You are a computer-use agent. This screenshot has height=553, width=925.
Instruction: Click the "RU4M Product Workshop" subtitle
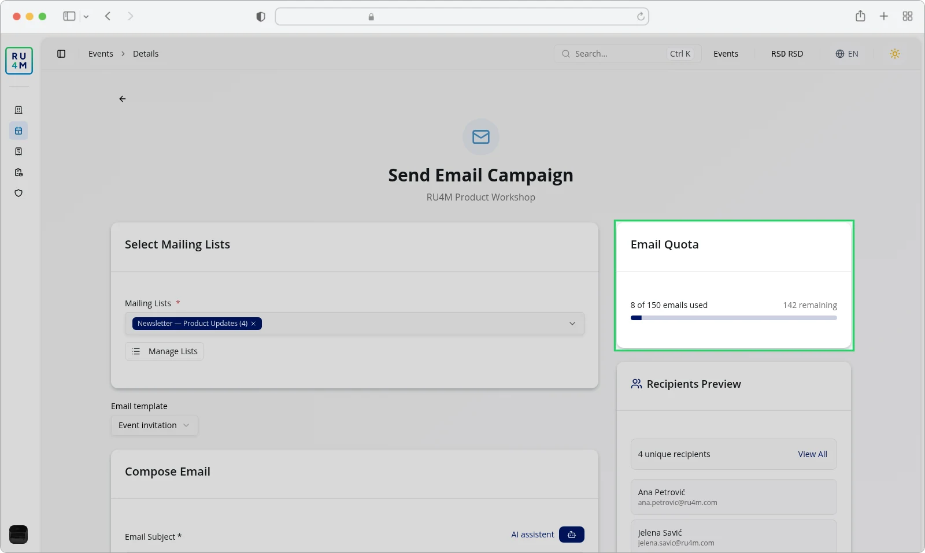pos(481,197)
